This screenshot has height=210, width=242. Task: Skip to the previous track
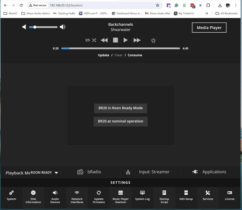coord(104,40)
